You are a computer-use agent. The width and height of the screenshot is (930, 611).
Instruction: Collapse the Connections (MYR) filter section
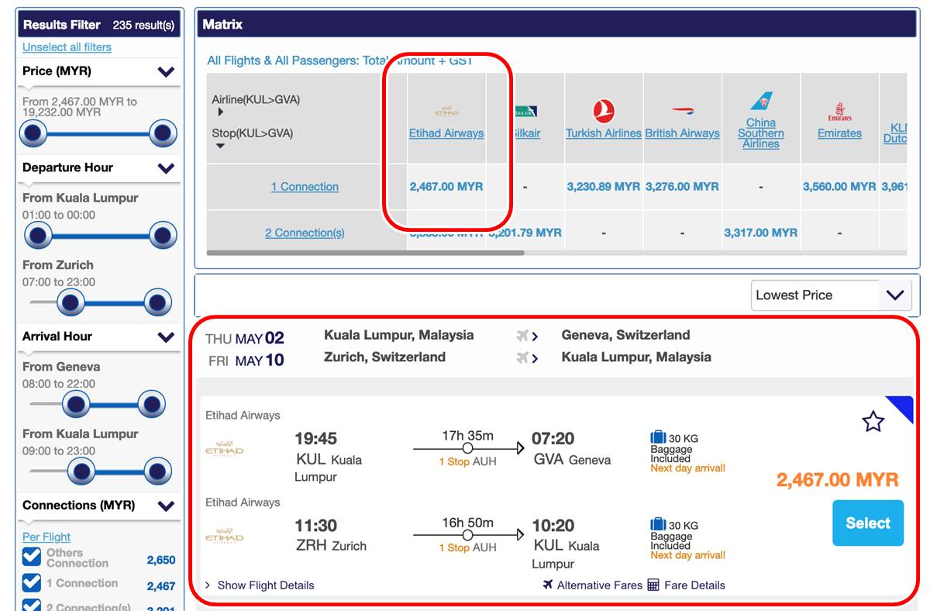(166, 506)
